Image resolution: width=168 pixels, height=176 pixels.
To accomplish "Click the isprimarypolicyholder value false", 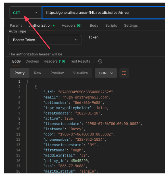I will pos(101,108).
